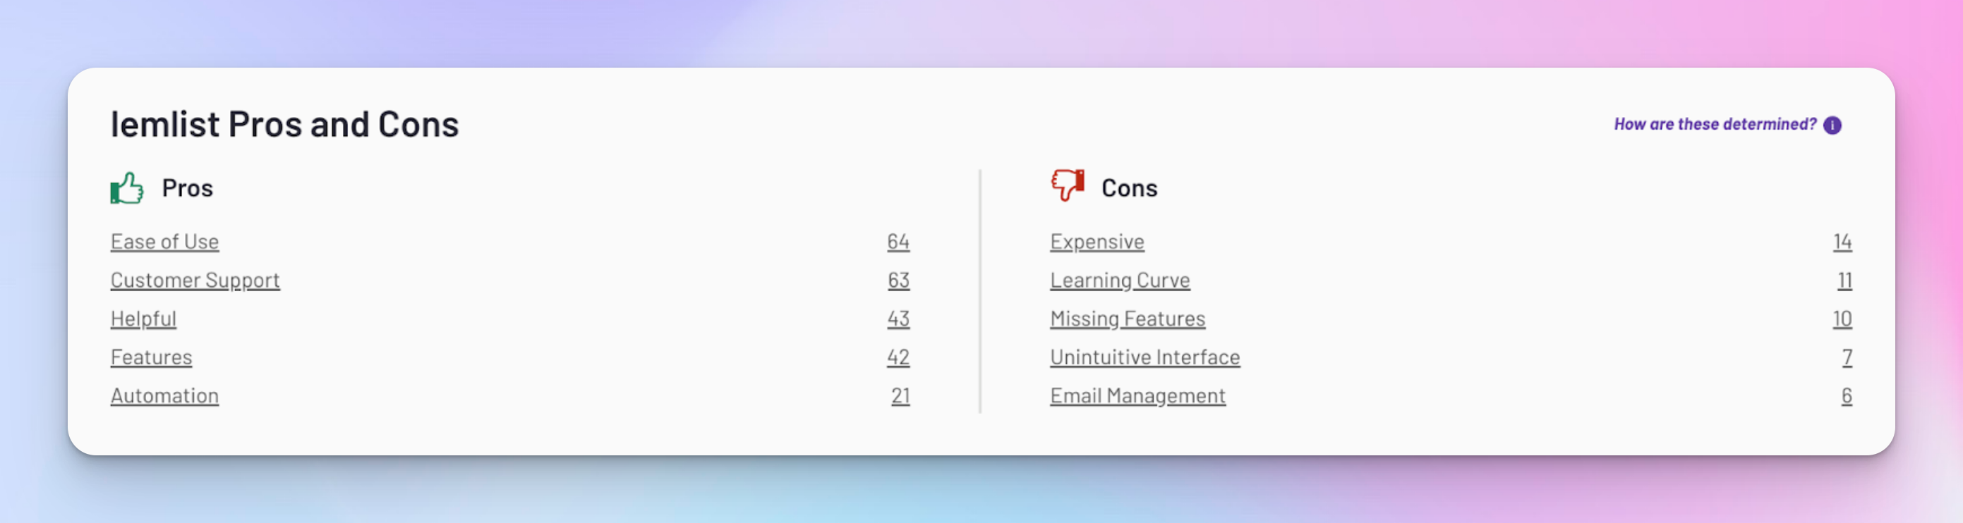Select the Customer Support pro link

click(x=195, y=280)
